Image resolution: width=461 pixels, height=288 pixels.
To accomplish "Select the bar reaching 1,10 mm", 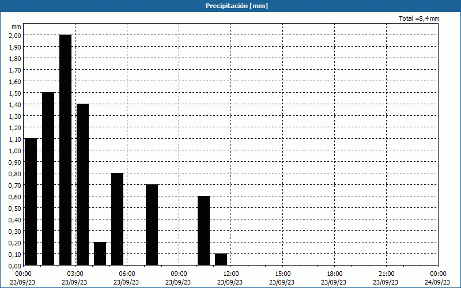I will 31,202.
